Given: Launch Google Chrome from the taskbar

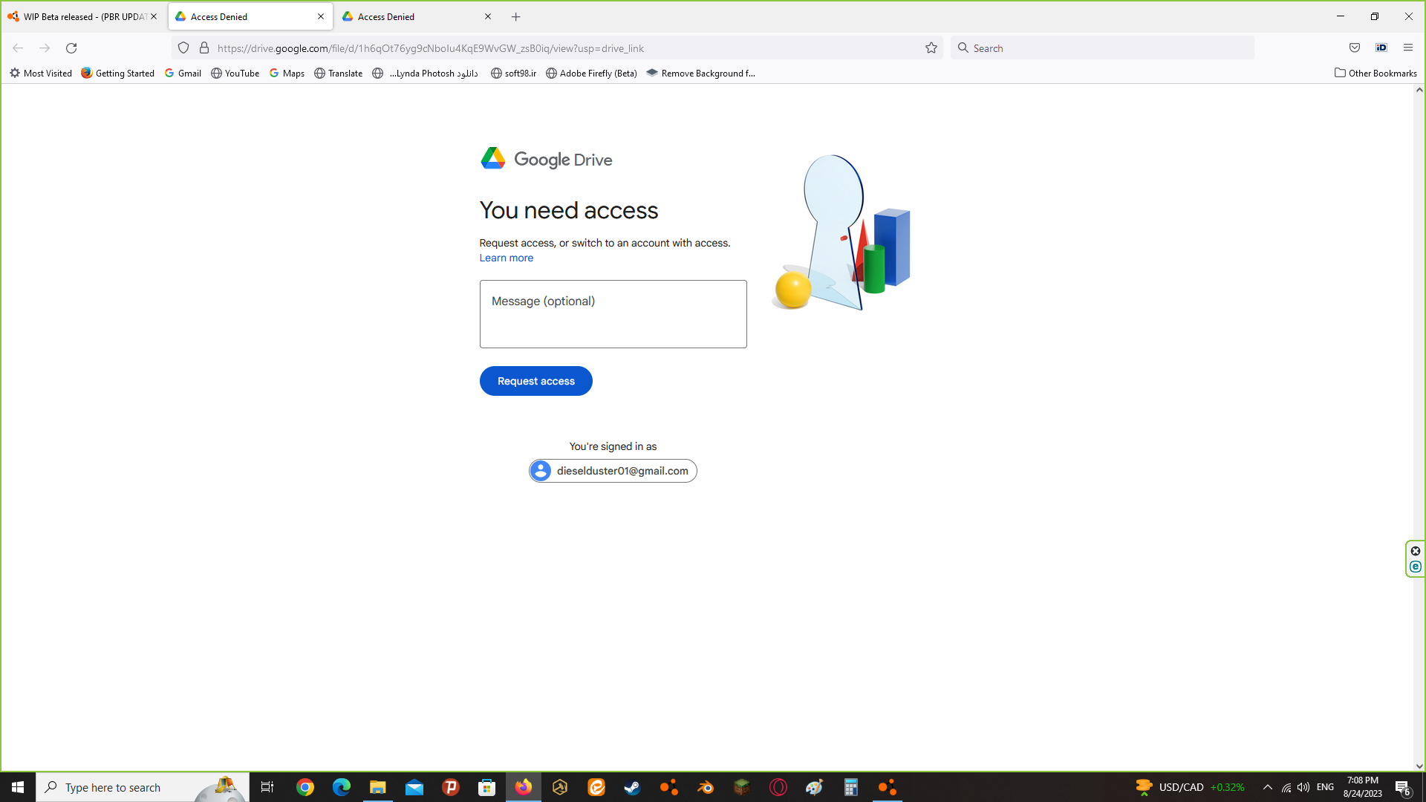Looking at the screenshot, I should click(305, 787).
